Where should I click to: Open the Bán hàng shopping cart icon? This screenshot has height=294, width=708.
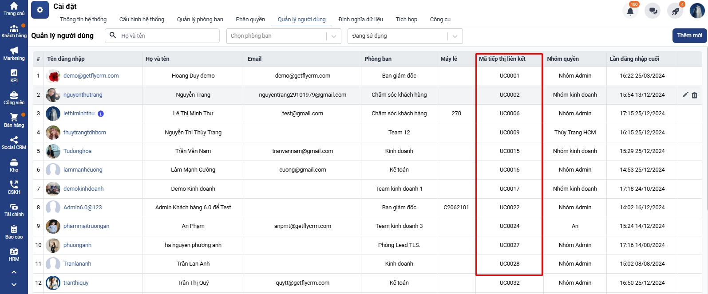14,118
